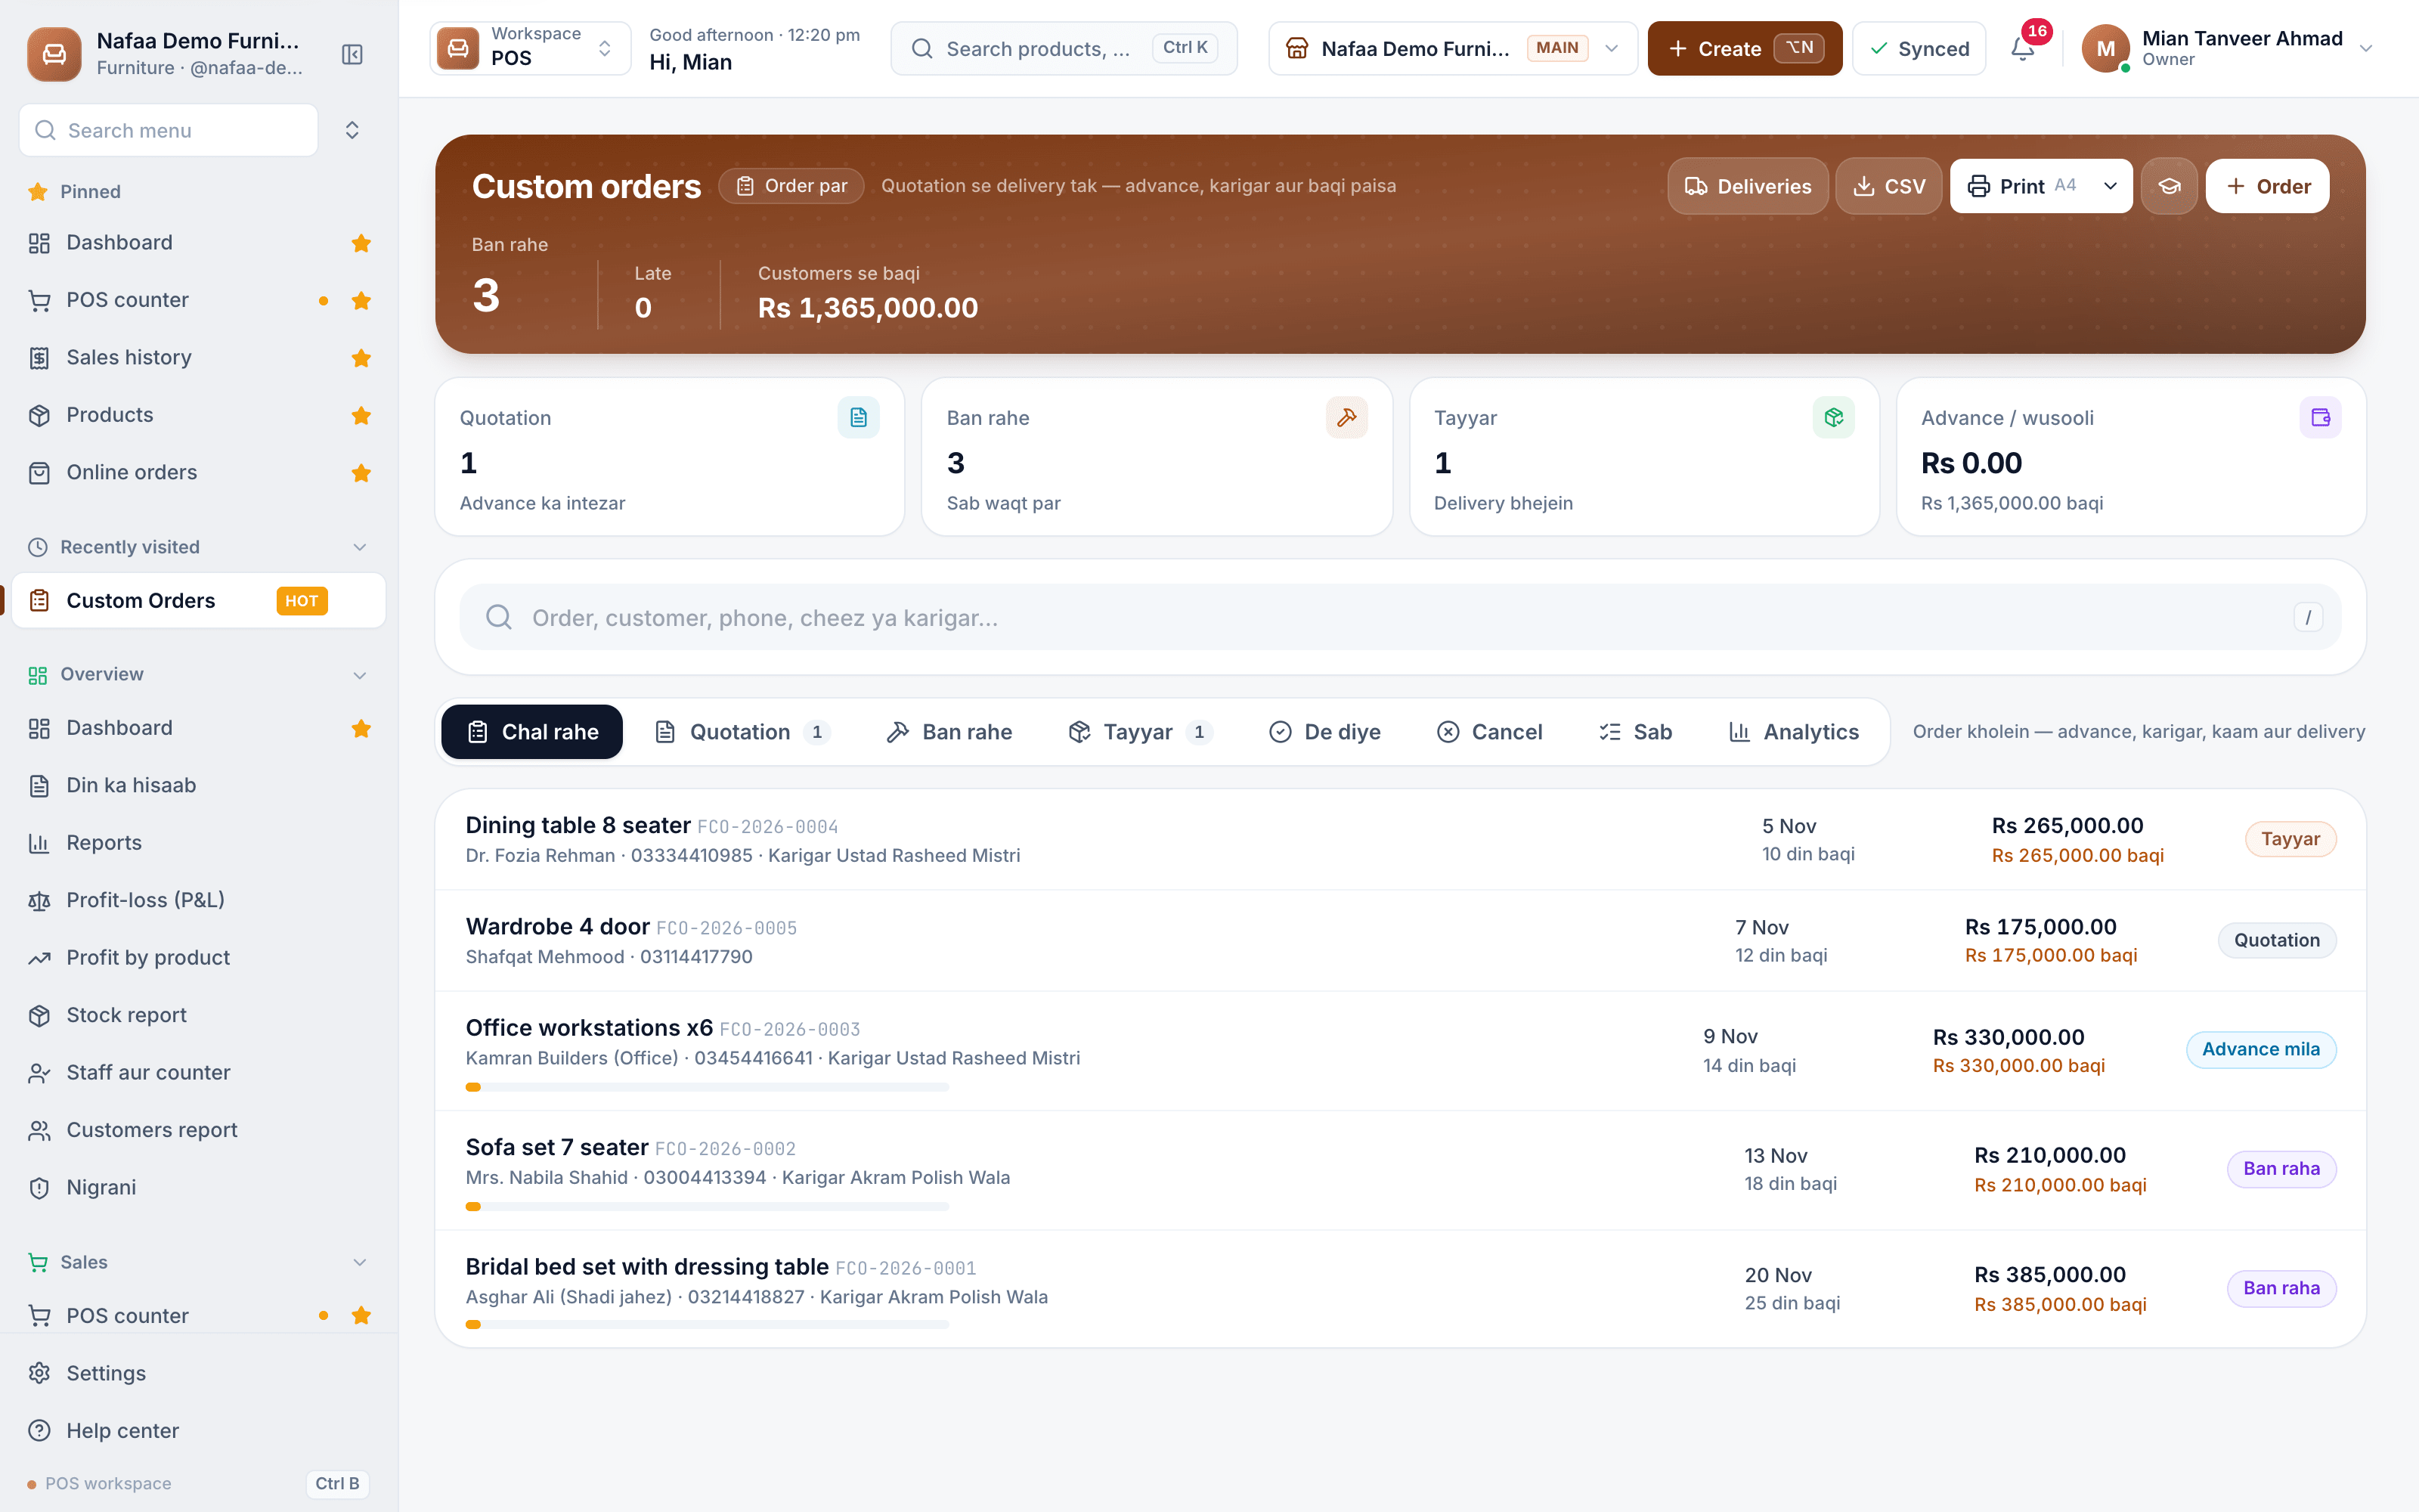Open Help center

(199, 1430)
